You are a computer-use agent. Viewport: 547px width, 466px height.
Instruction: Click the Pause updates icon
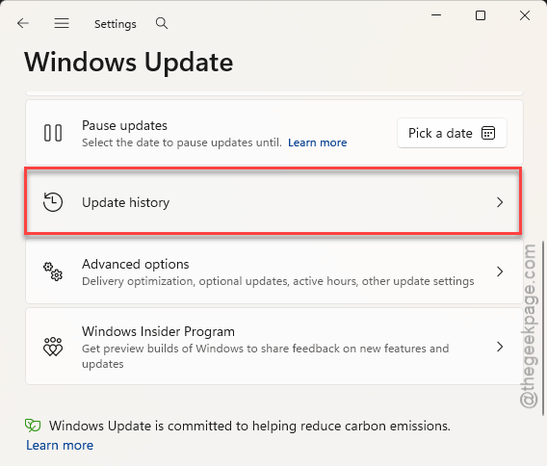[53, 133]
